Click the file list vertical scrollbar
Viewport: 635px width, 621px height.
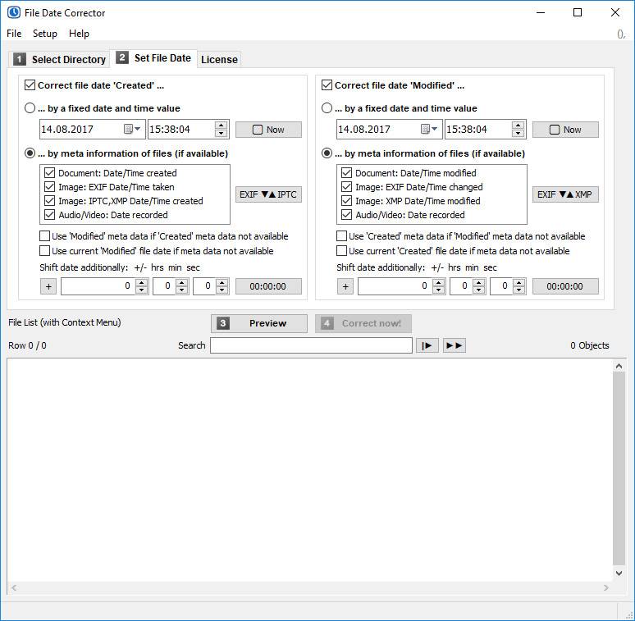coord(619,468)
